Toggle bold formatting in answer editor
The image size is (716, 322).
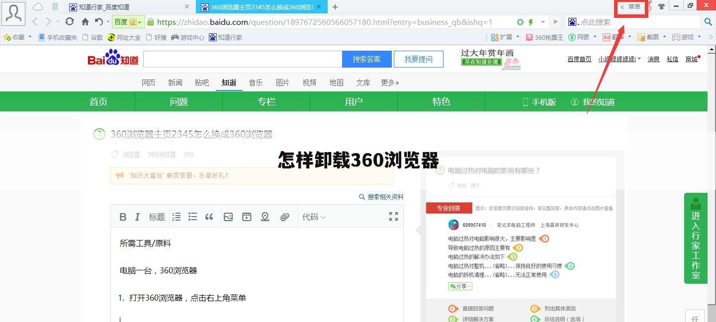123,217
